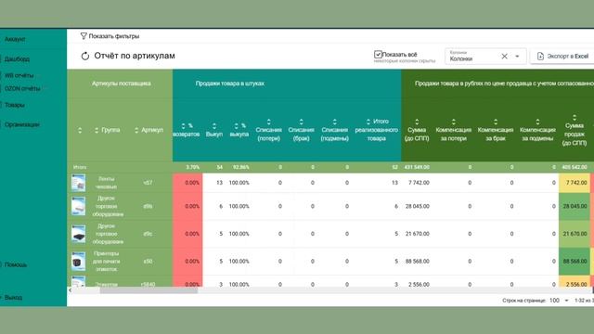
Task: Click the filter funnel icon
Action: [84, 36]
